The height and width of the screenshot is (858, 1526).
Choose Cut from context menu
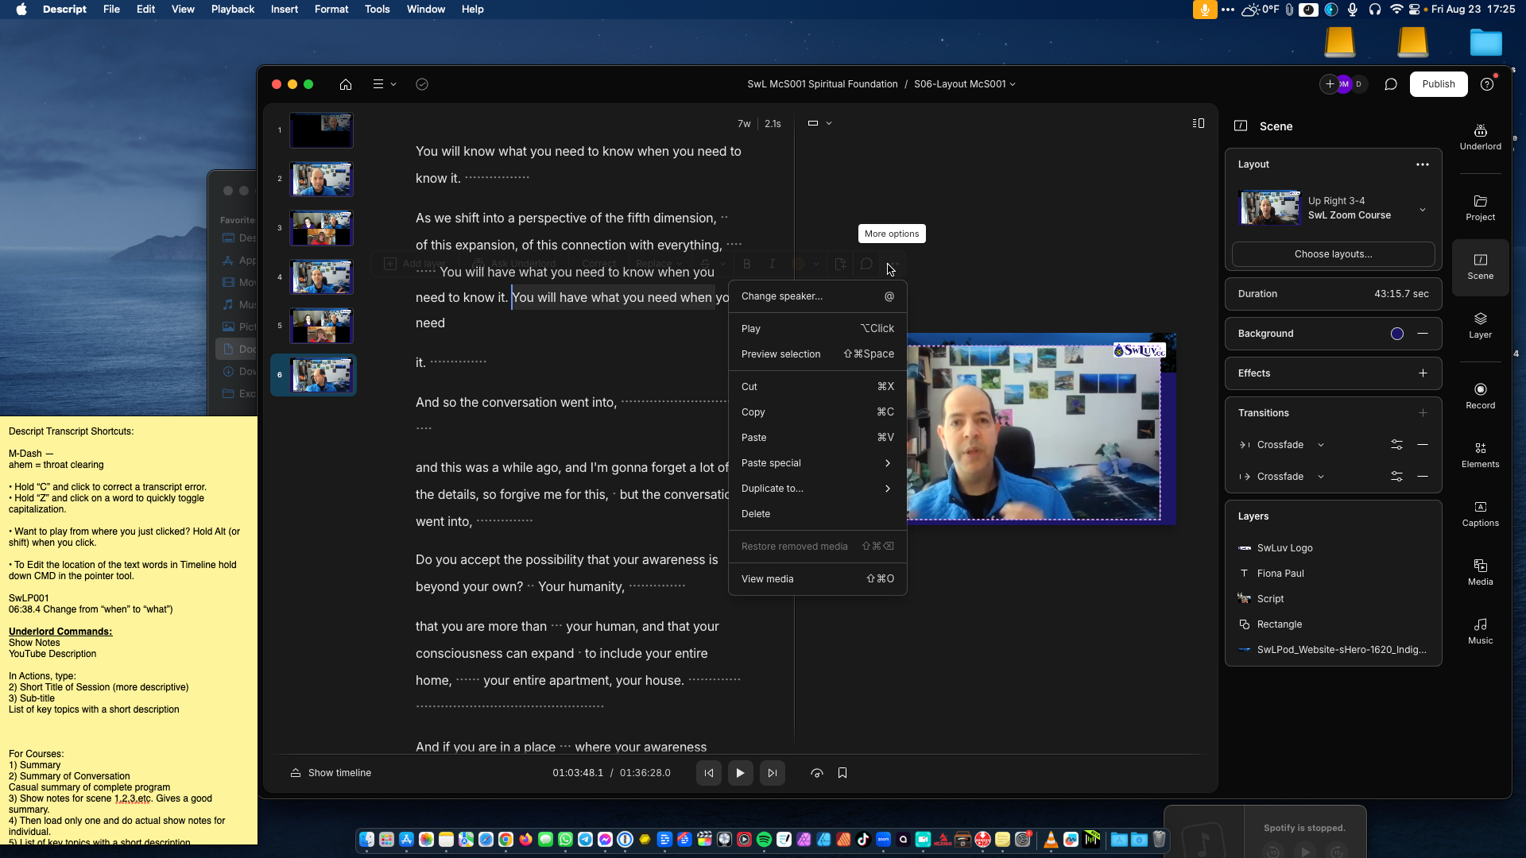tap(817, 387)
